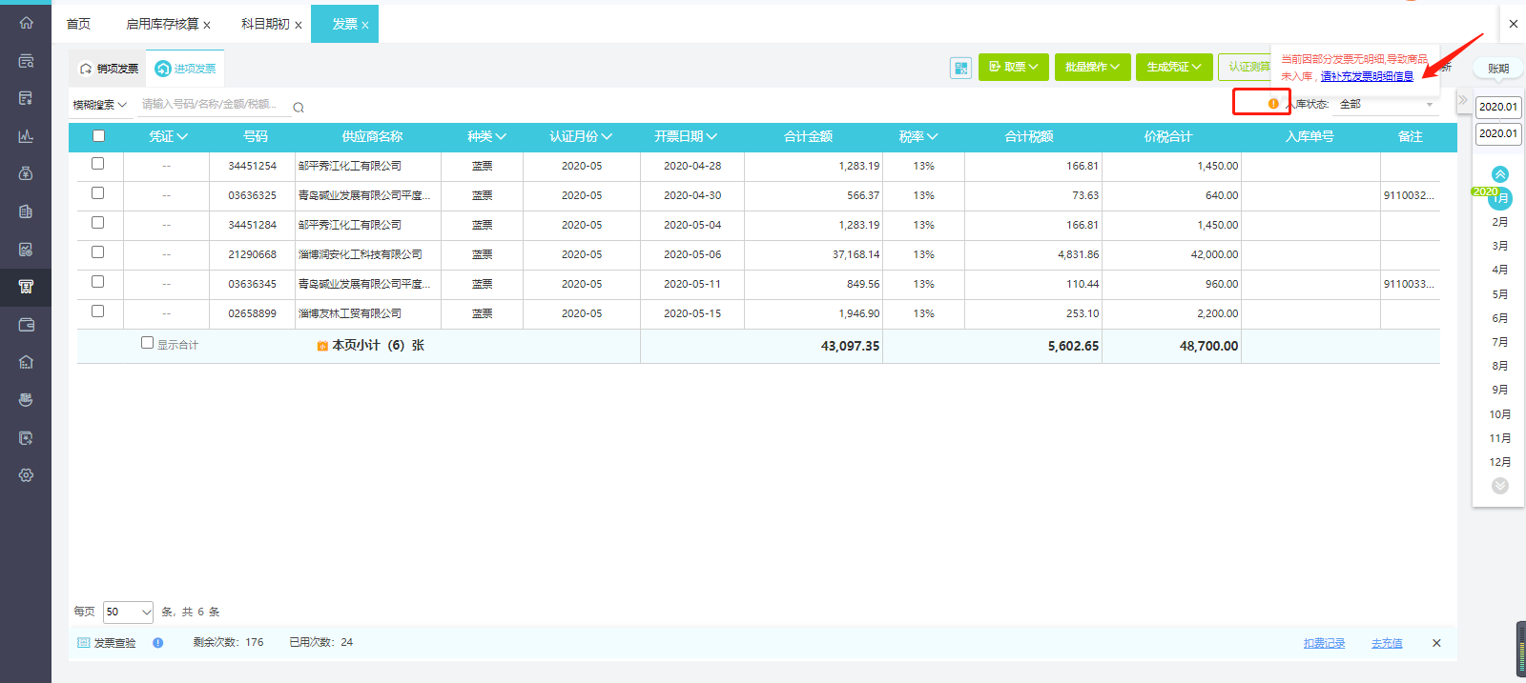The width and height of the screenshot is (1526, 683).
Task: Select 12月 in the month list
Action: point(1500,462)
